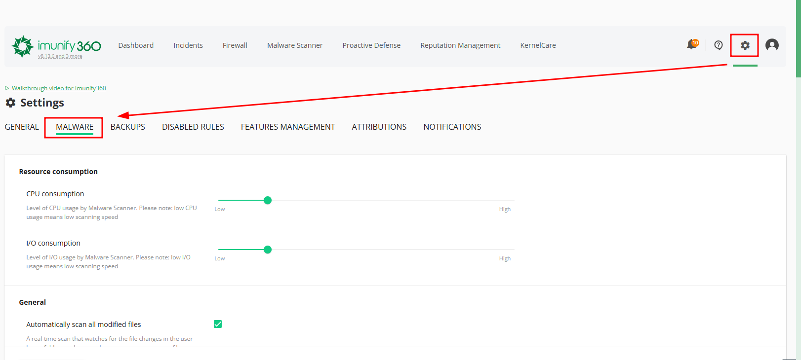Screen dimensions: 801x360
Task: Click the I/O consumption slider handle
Action: pos(268,250)
